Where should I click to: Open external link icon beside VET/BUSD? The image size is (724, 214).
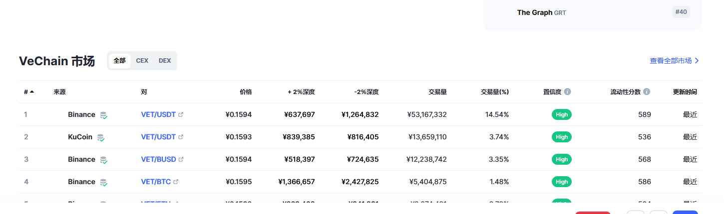[181, 159]
